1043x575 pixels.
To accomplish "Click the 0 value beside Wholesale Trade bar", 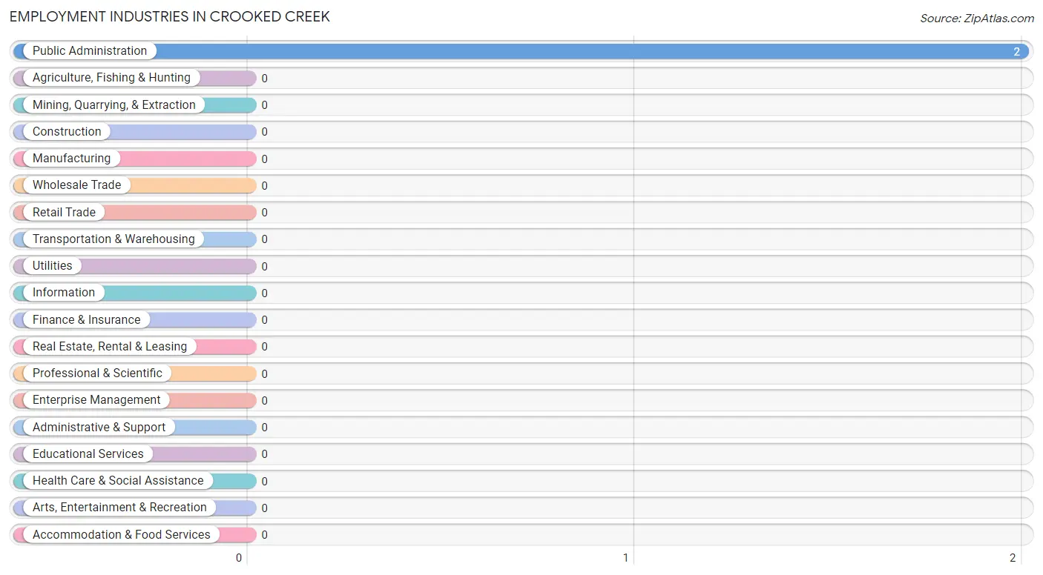I will point(264,186).
